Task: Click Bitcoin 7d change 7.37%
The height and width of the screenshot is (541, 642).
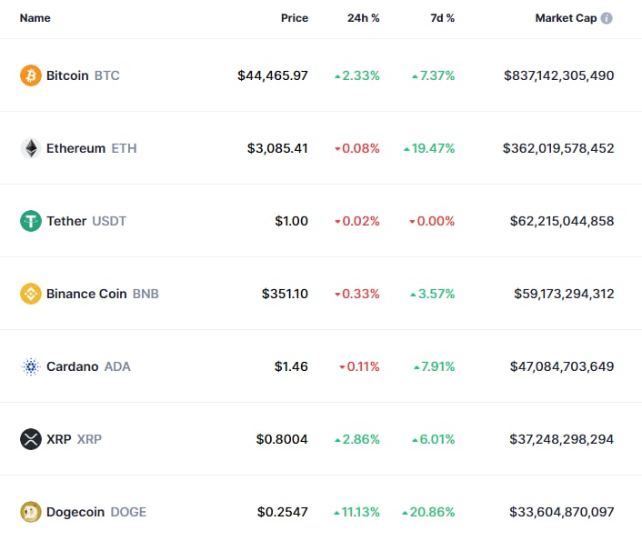Action: (434, 75)
